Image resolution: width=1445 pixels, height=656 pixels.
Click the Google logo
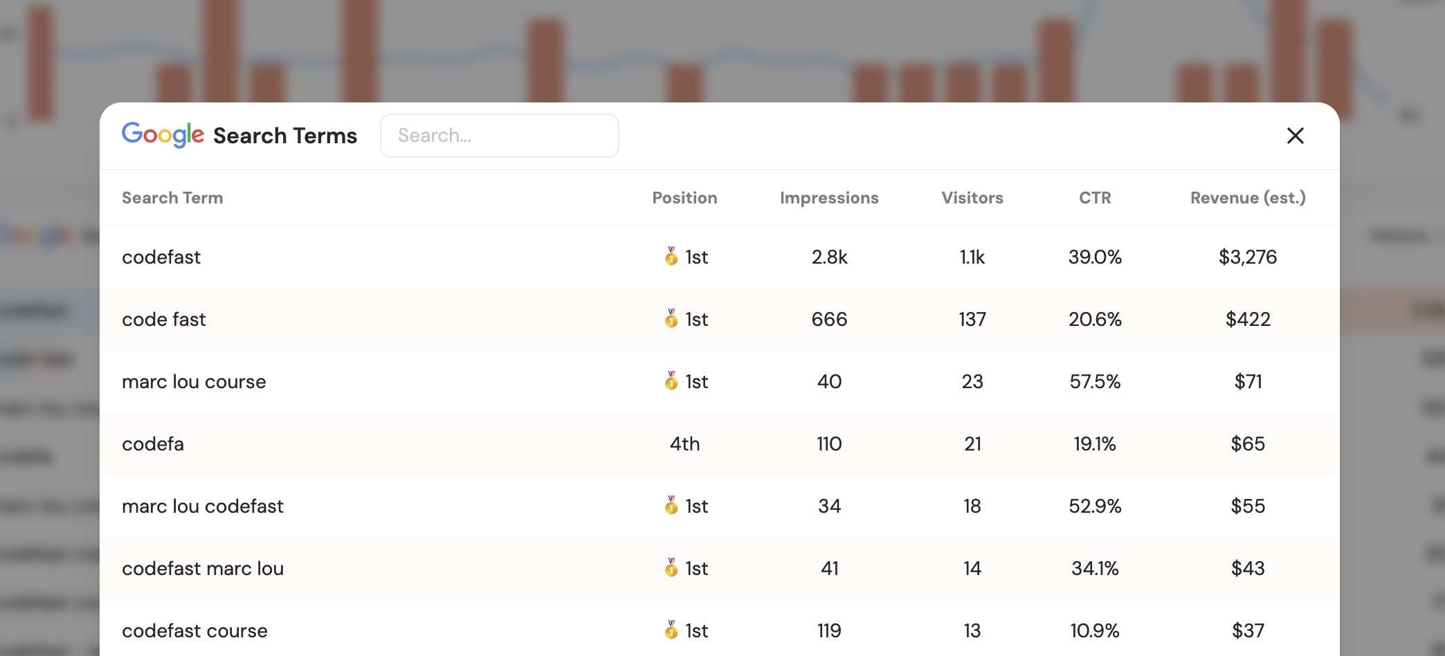pyautogui.click(x=162, y=135)
